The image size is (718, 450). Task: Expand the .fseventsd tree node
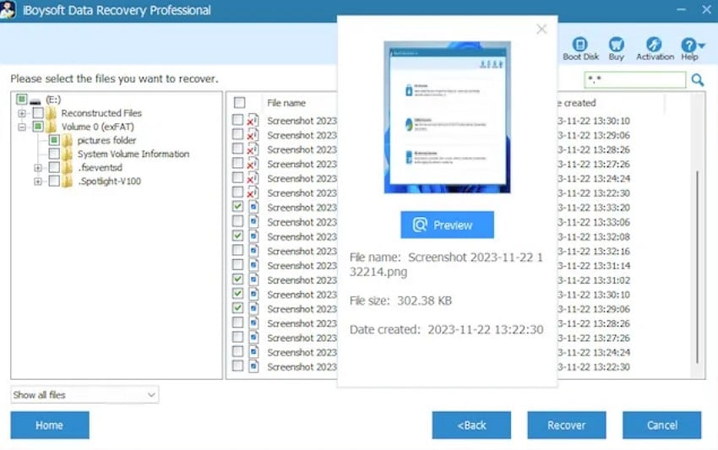pyautogui.click(x=38, y=168)
